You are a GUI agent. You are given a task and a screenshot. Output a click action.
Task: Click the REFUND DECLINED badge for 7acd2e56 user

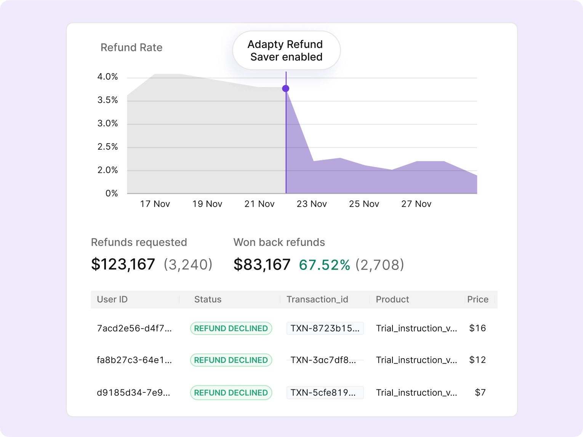[231, 328]
